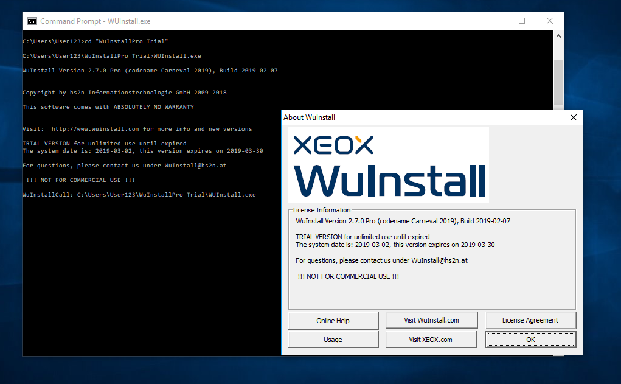Image resolution: width=621 pixels, height=384 pixels.
Task: Click the XEOX WuInstall logo image
Action: click(x=388, y=164)
